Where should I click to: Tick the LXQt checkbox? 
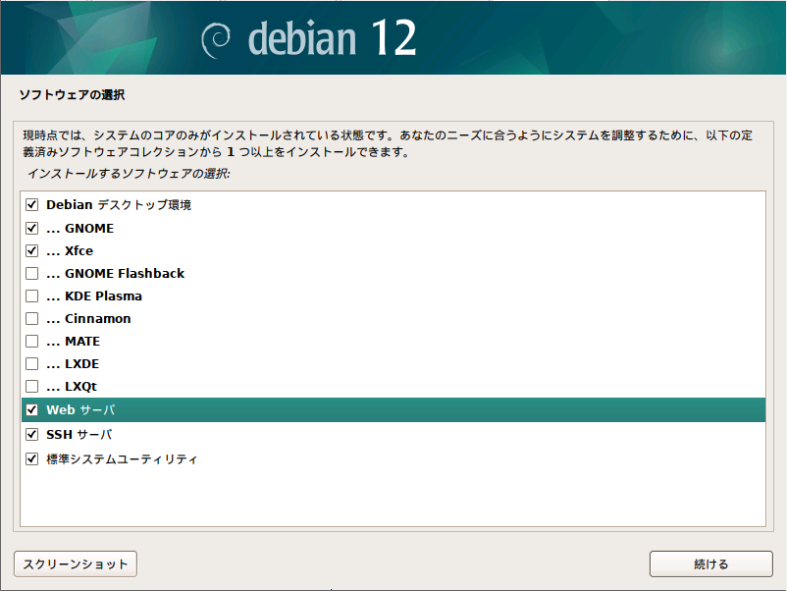(x=32, y=386)
